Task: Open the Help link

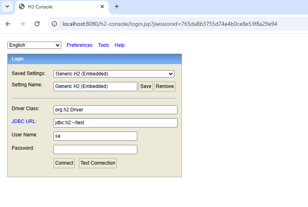Action: (120, 45)
